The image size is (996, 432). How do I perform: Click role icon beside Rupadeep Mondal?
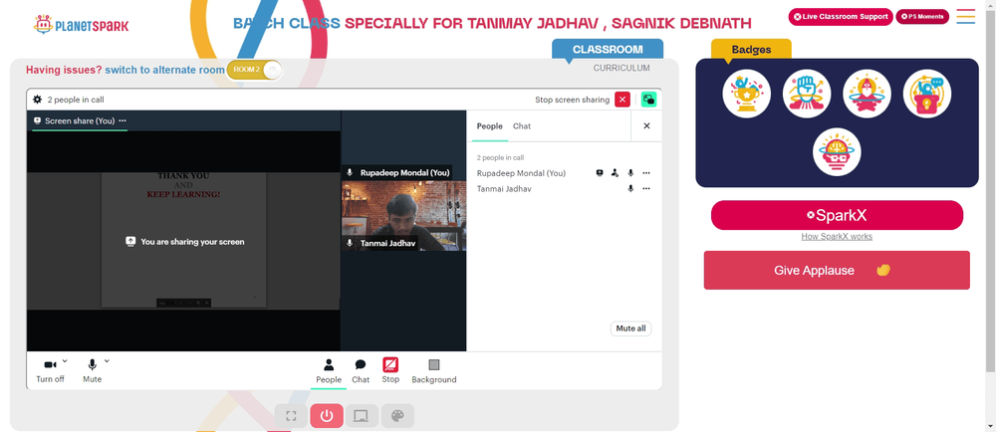pos(615,172)
